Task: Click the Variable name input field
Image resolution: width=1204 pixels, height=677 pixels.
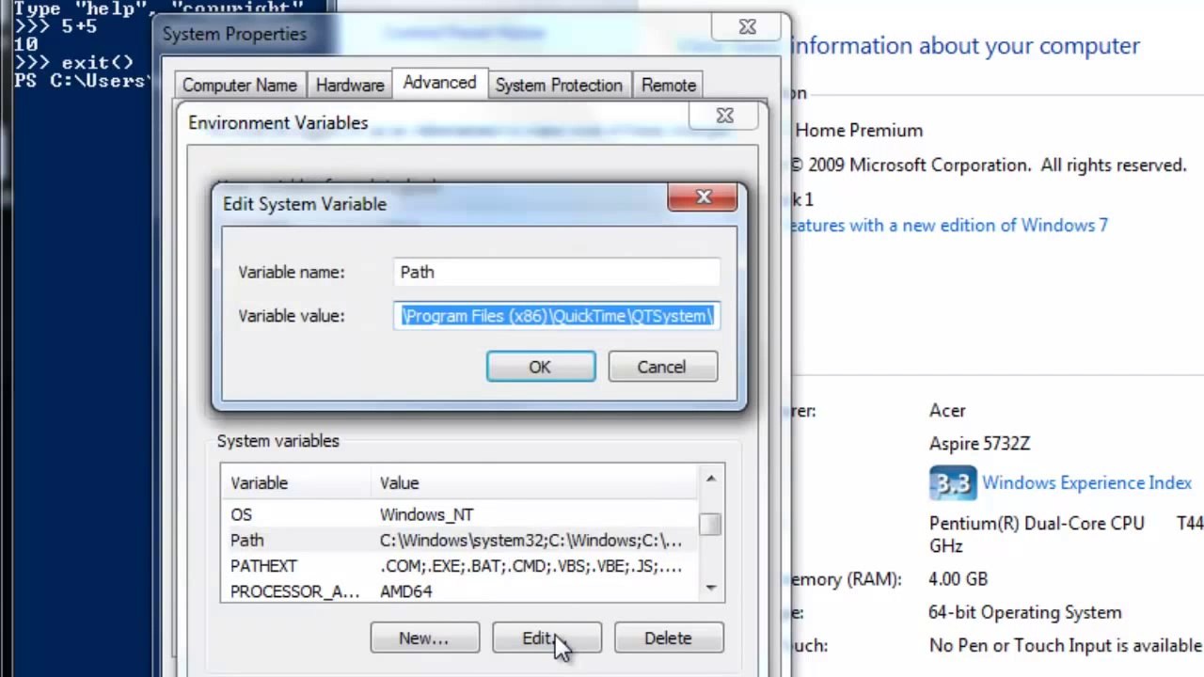Action: coord(557,272)
